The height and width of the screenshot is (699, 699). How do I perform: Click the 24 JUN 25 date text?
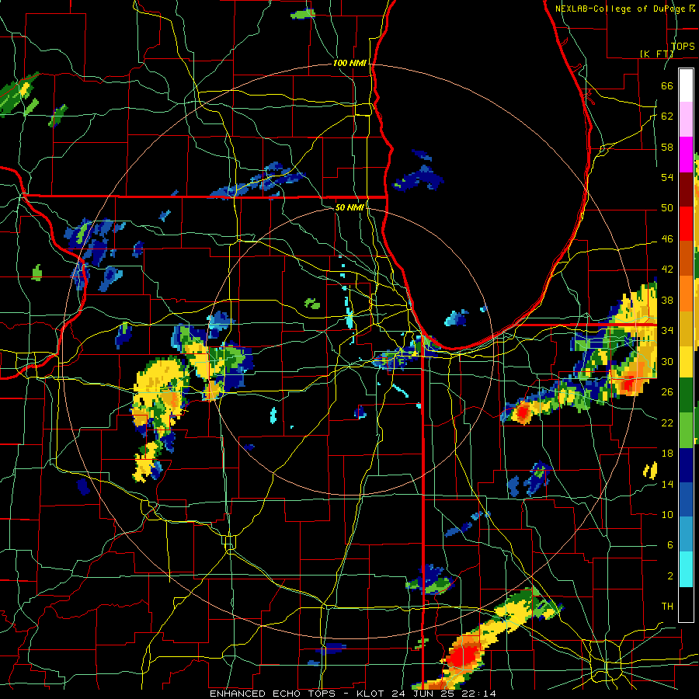tap(425, 694)
